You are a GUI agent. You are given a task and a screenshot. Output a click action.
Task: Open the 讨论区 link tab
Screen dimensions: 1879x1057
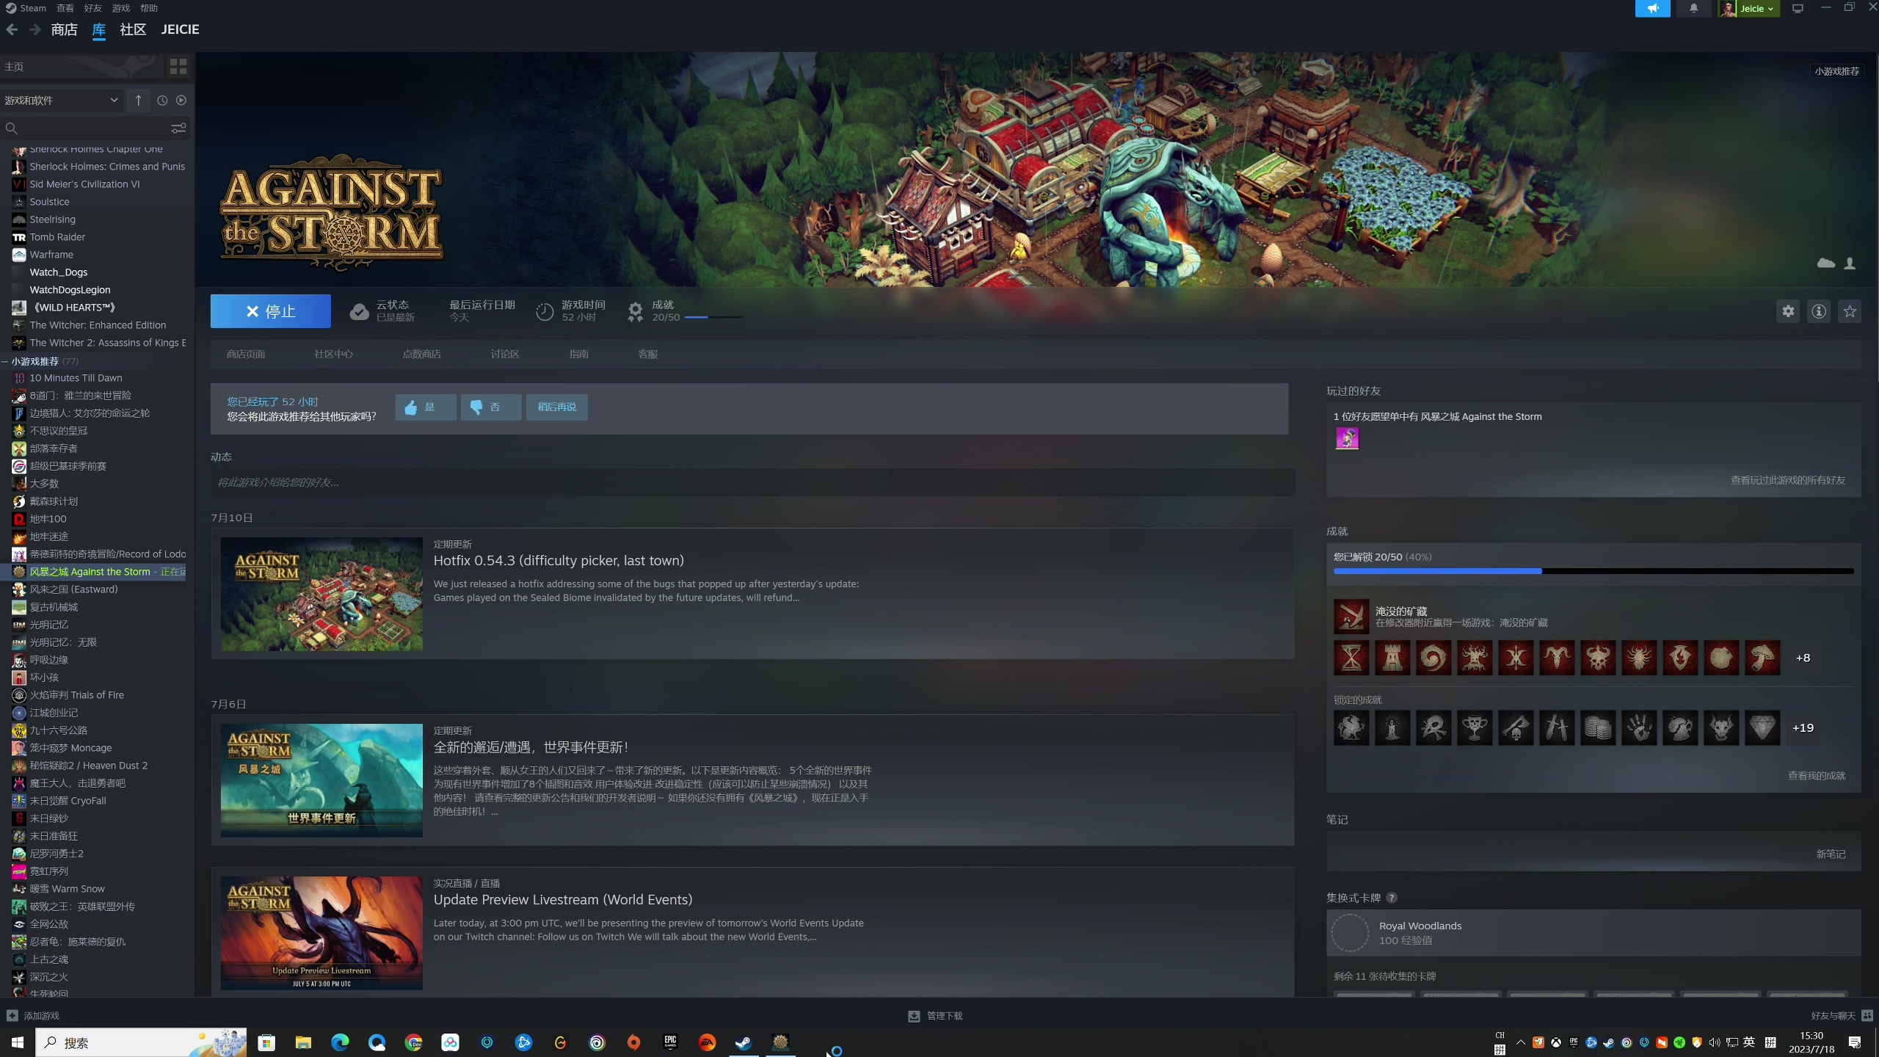point(505,355)
